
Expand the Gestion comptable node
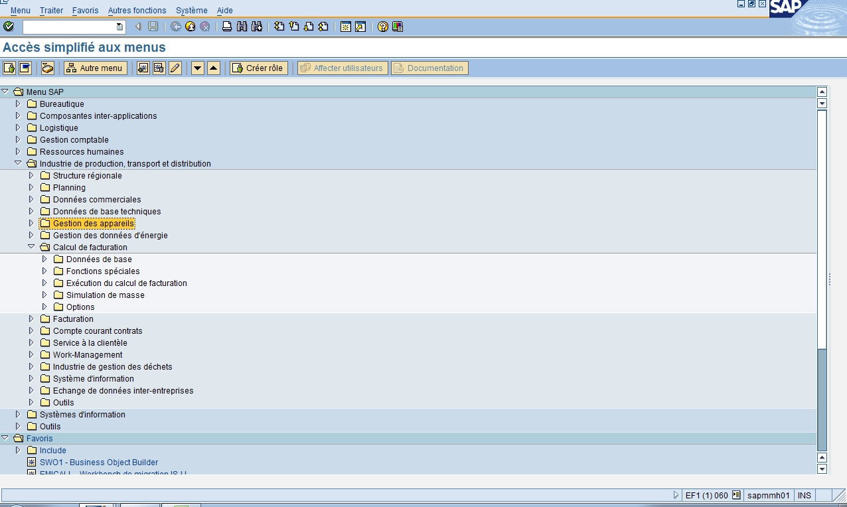point(18,139)
